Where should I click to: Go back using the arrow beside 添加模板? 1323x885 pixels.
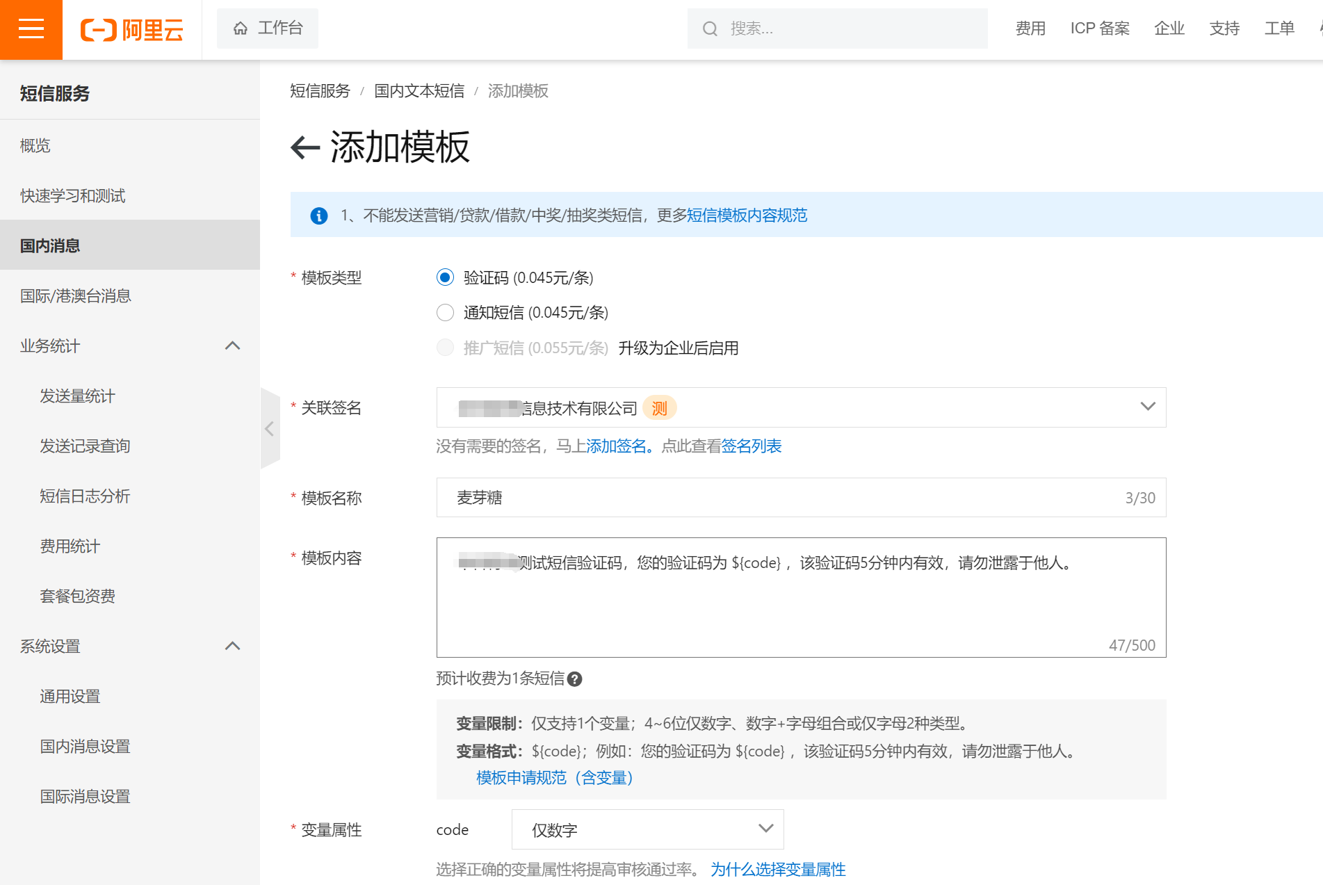point(305,147)
